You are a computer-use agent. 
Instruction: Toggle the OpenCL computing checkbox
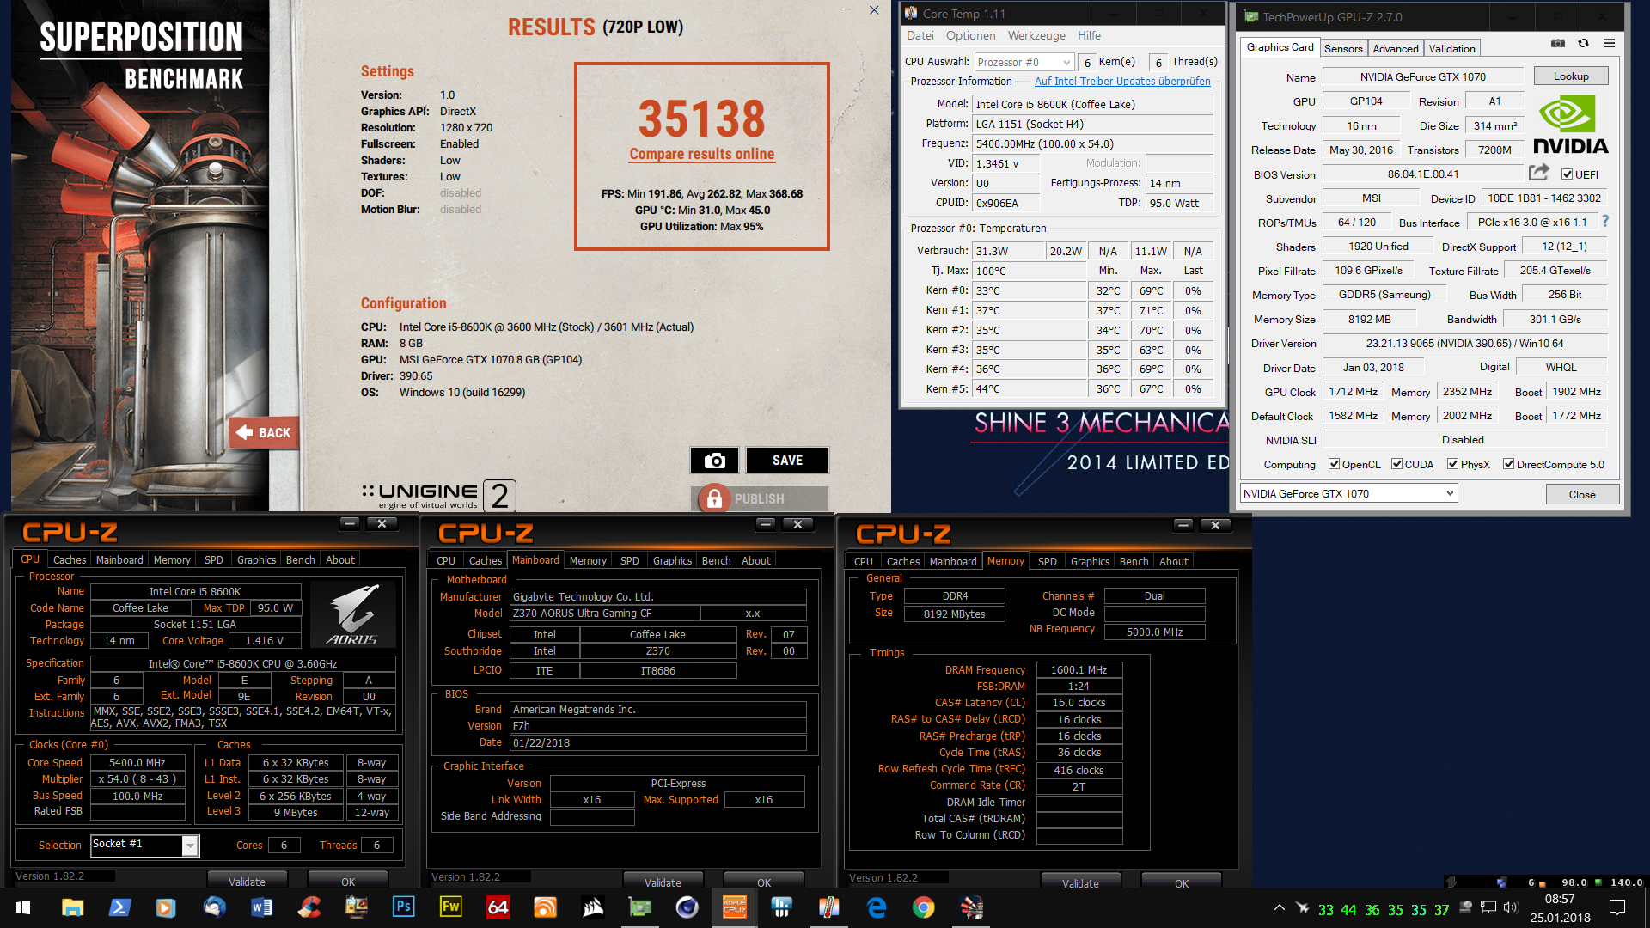(1334, 464)
